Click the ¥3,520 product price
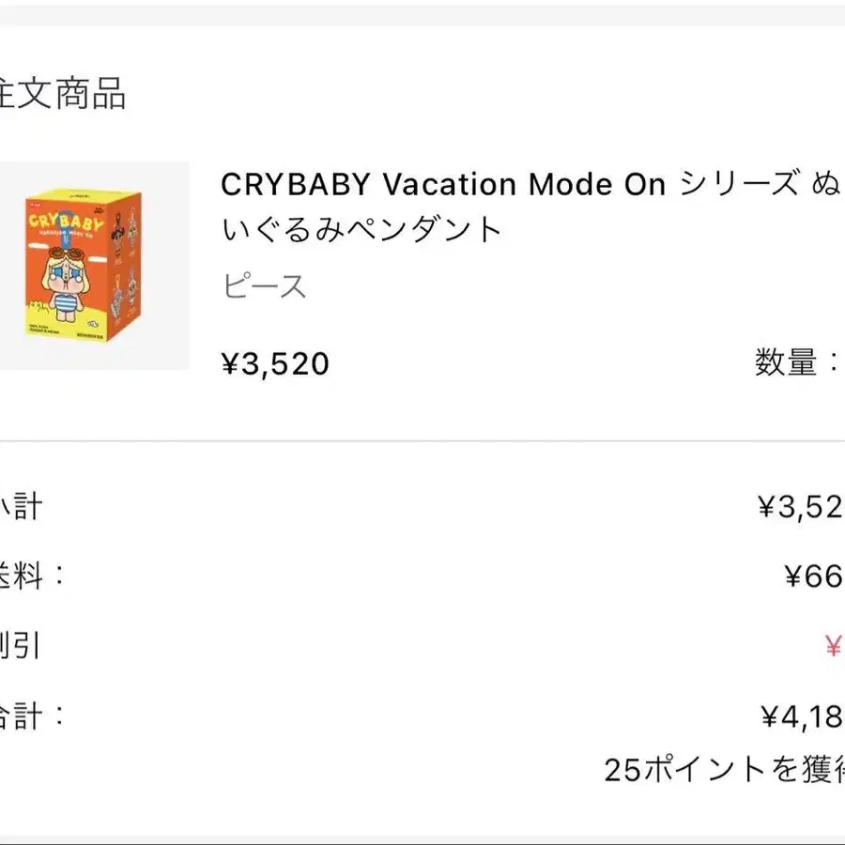The height and width of the screenshot is (845, 845). [x=275, y=363]
